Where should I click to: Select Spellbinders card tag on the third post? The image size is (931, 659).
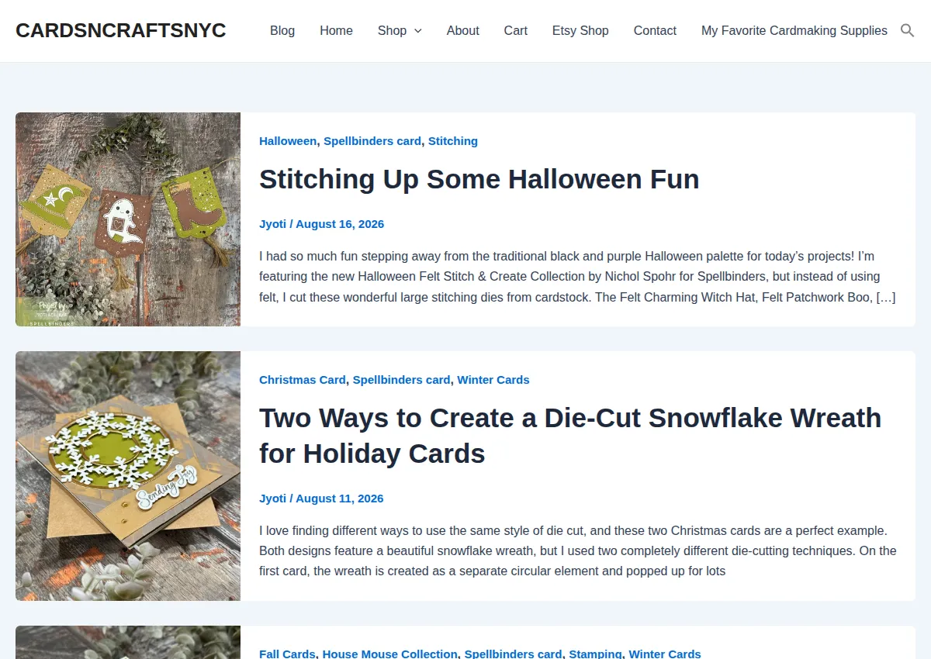point(514,654)
